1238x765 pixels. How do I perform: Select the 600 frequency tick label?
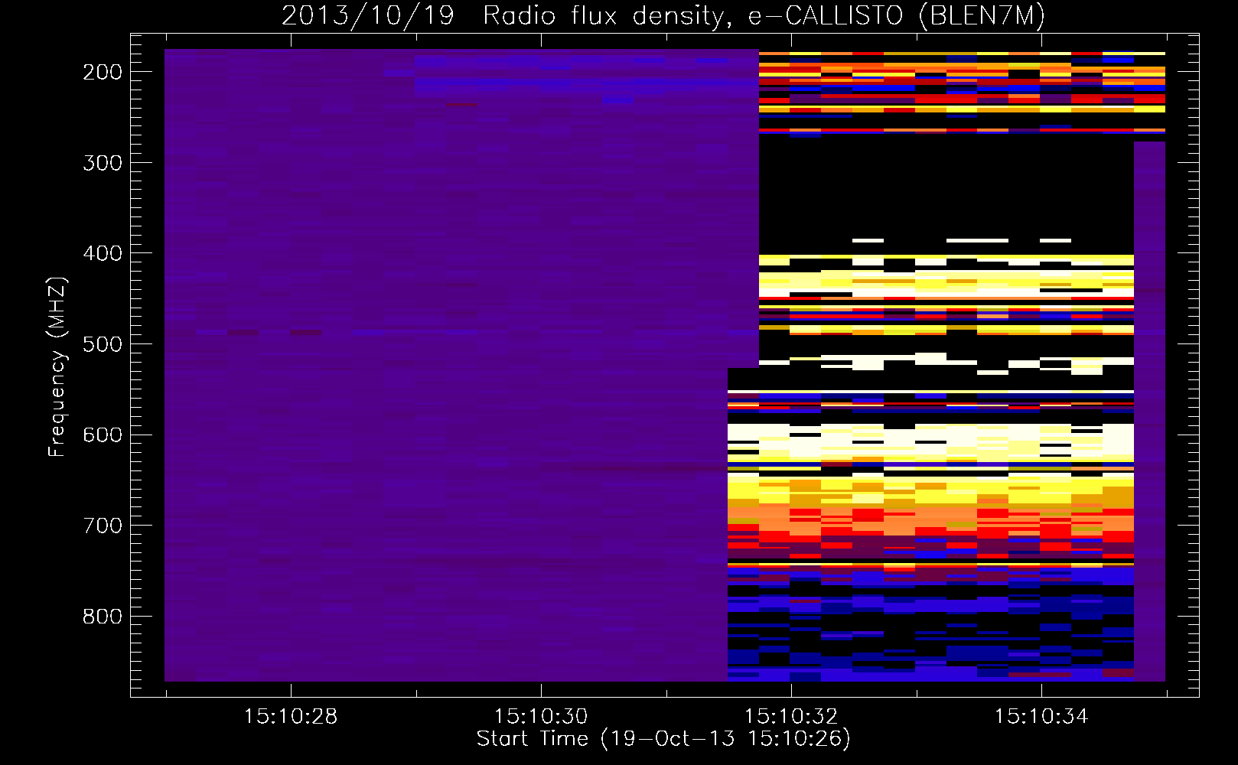click(103, 435)
